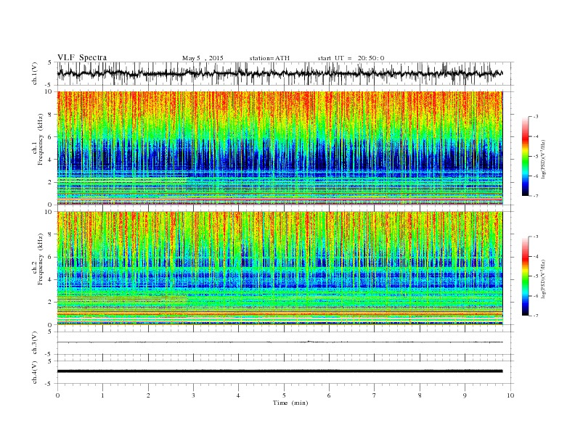Select the "start UT = 20:50:0" header text
The width and height of the screenshot is (575, 444).
click(351, 58)
